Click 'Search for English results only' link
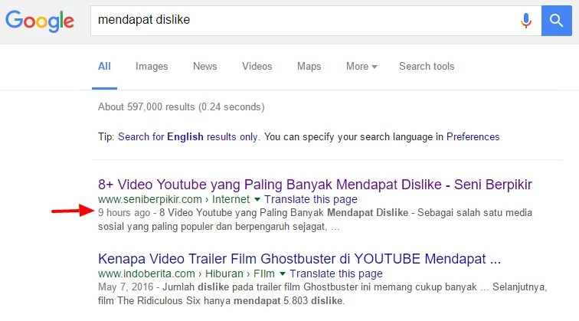Screen dimensions: 579x321 [188, 137]
